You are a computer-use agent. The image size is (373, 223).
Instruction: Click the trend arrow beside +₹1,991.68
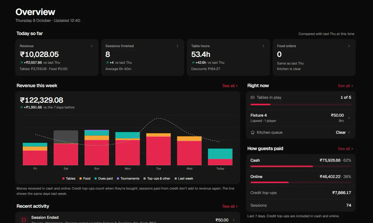[x=21, y=107]
